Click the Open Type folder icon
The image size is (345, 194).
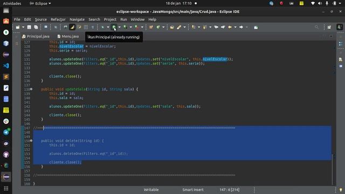coord(172,27)
